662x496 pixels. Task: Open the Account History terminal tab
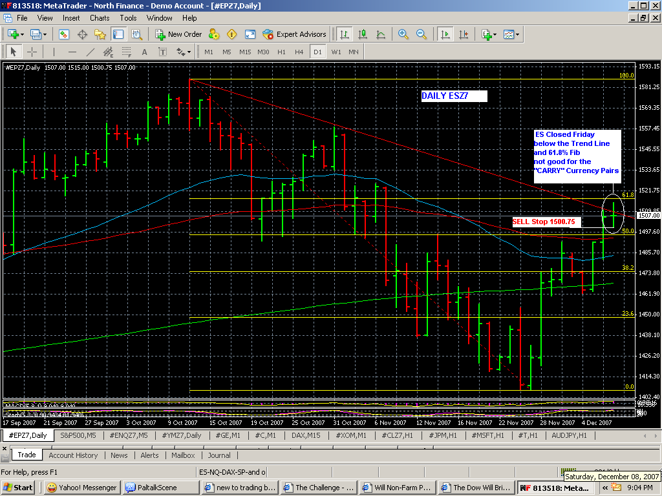coord(73,455)
